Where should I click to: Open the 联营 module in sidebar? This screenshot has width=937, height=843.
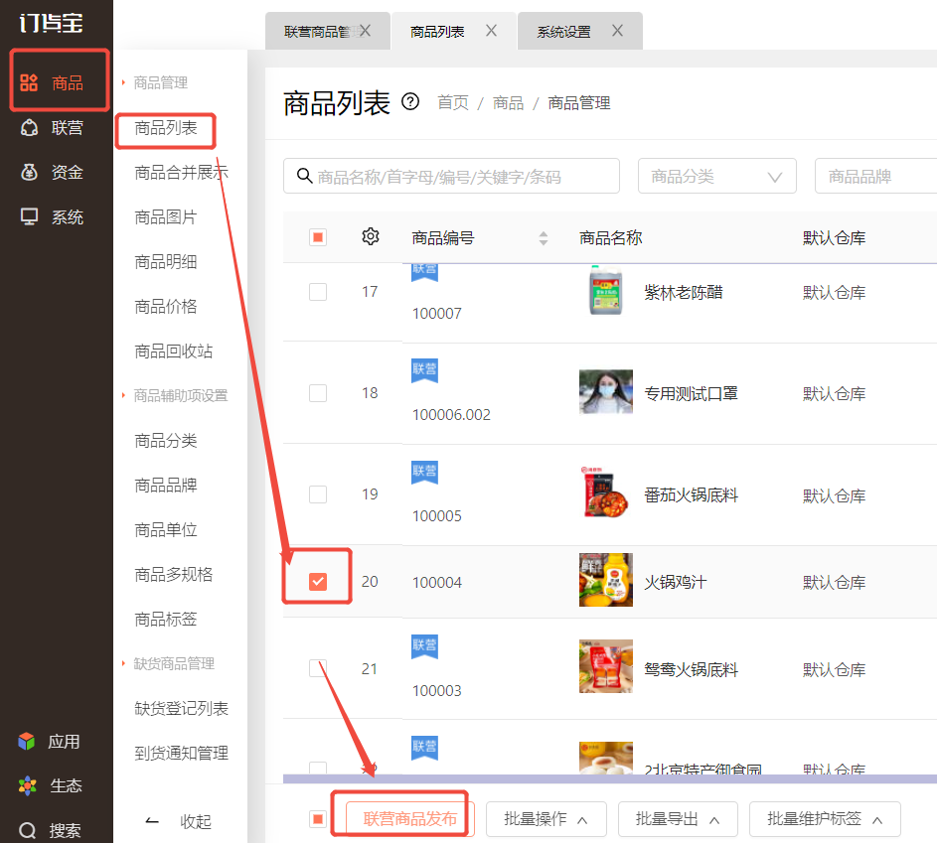tap(52, 128)
